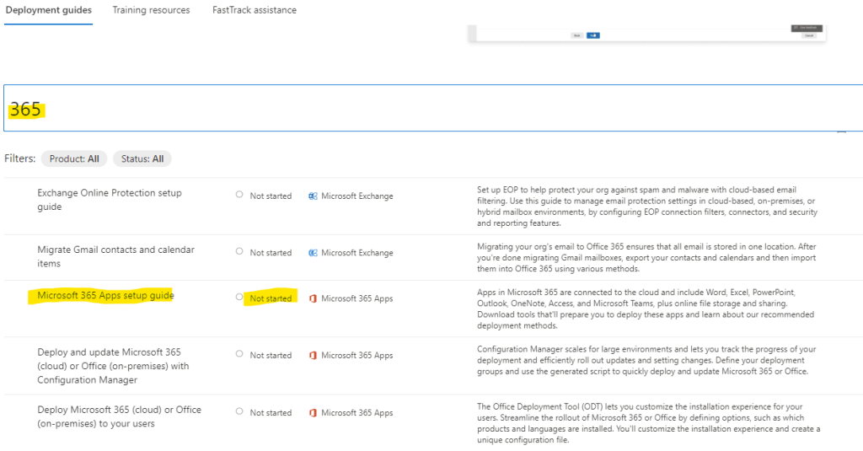This screenshot has height=451, width=863.
Task: Open the Status: All filter
Action: [142, 158]
